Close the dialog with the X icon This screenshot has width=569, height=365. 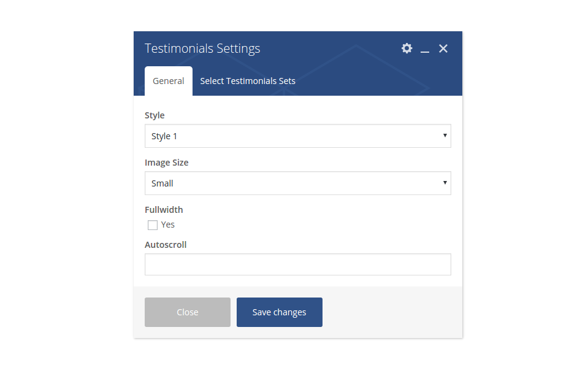tap(443, 48)
